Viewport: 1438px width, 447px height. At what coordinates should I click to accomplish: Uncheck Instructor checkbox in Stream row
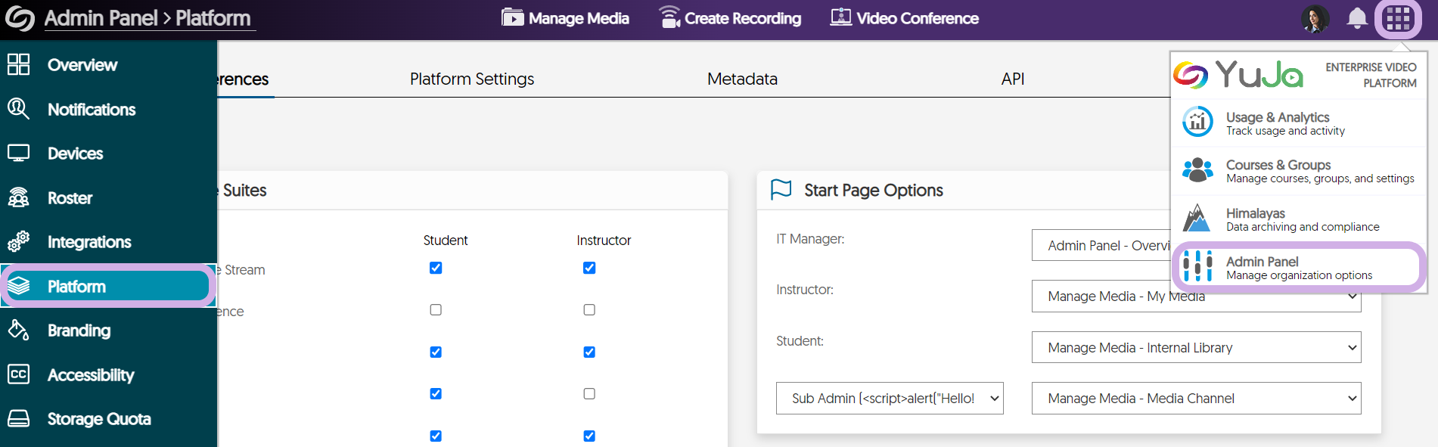pos(589,268)
